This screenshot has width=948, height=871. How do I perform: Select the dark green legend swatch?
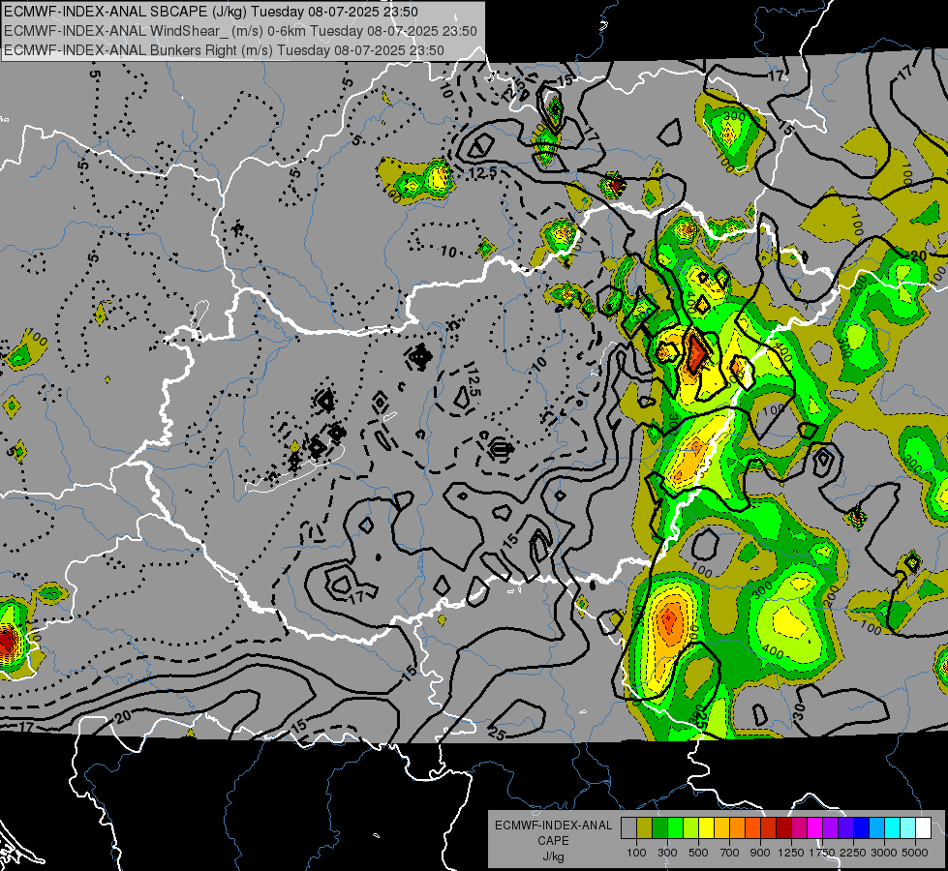[659, 827]
